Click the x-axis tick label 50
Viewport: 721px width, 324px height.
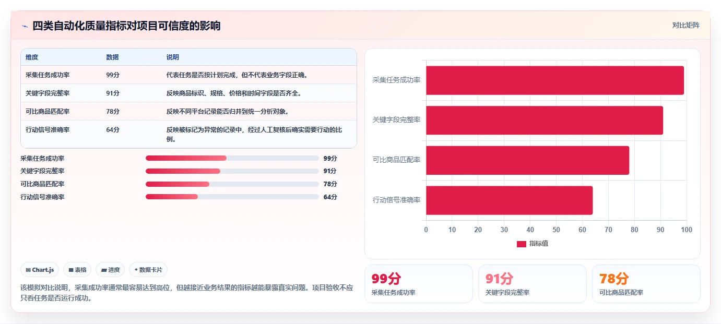tap(556, 230)
